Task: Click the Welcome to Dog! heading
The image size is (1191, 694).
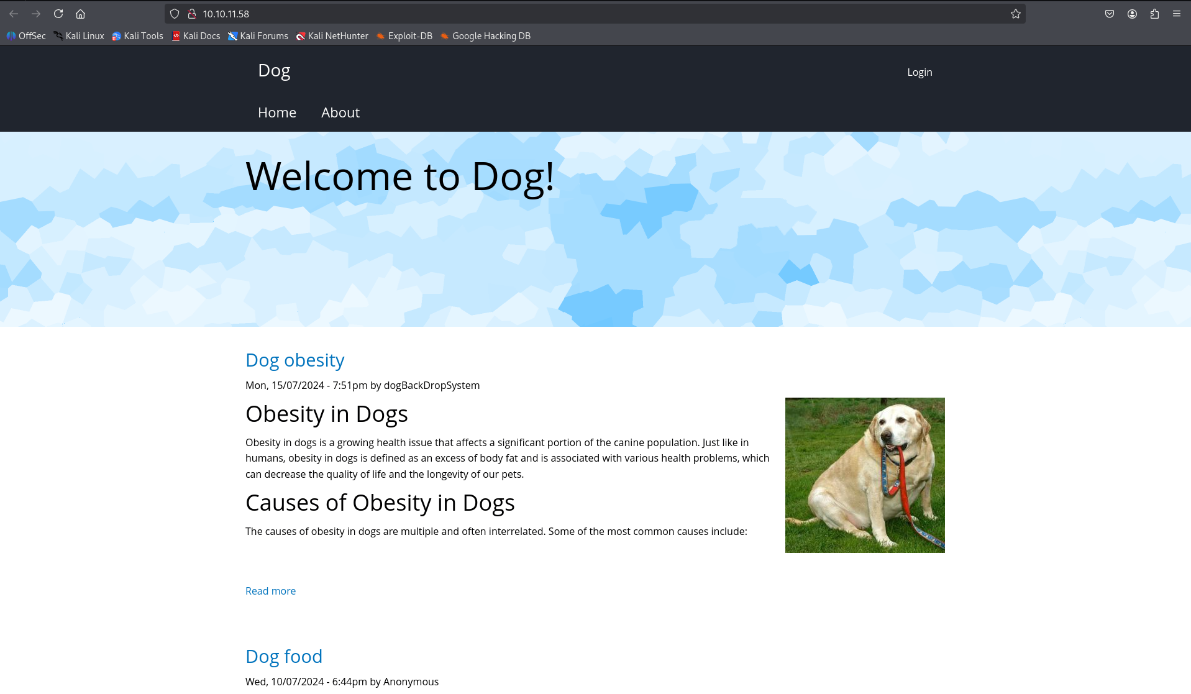Action: [399, 176]
